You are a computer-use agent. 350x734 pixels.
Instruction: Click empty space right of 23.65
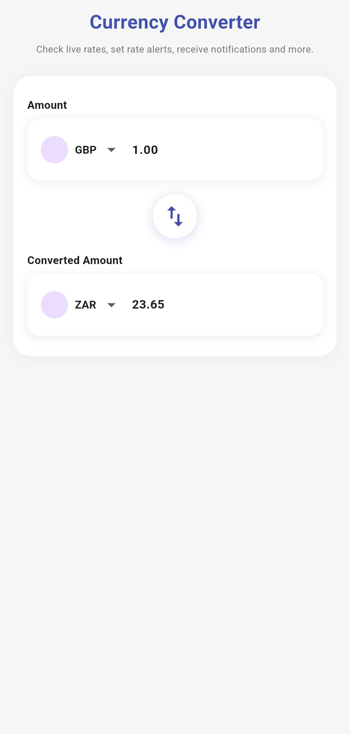[243, 305]
